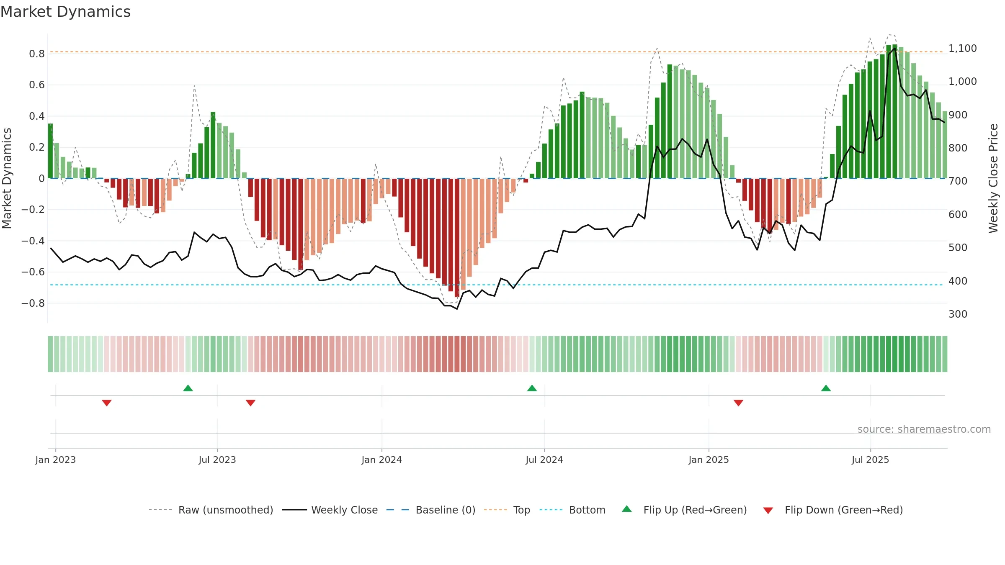Click the Raw (unsmoothed) legend entry
The image size is (1005, 565).
pyautogui.click(x=211, y=510)
